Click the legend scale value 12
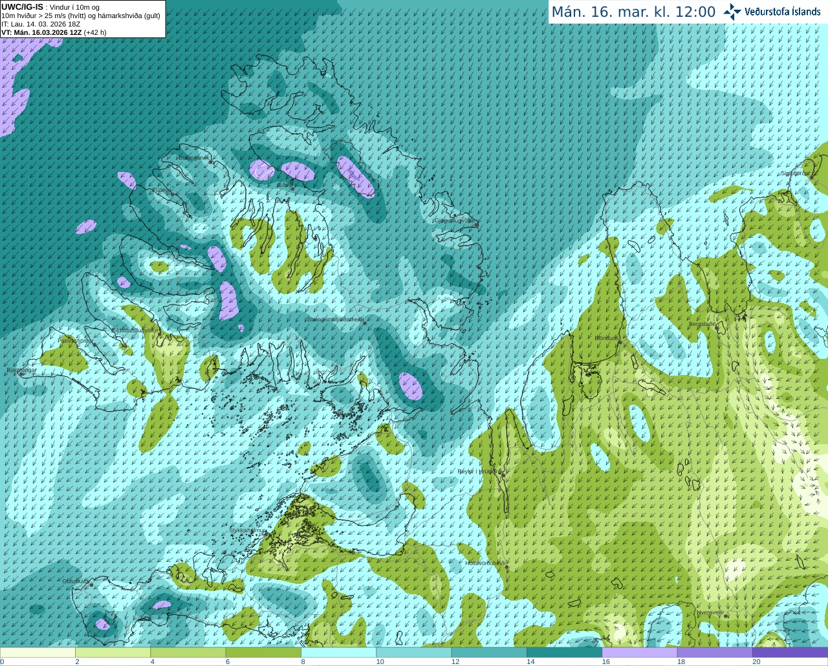The width and height of the screenshot is (828, 666). pos(455,661)
